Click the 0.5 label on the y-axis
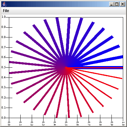The image size is (127, 127). [x=3, y=67]
